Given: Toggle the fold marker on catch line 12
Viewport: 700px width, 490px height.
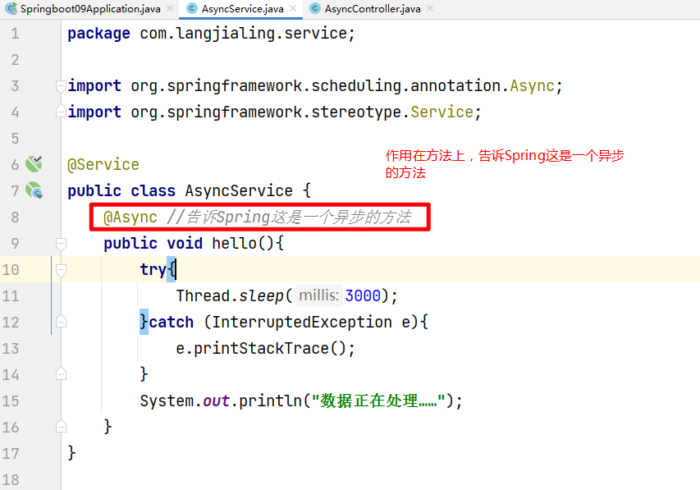Looking at the screenshot, I should [x=62, y=322].
